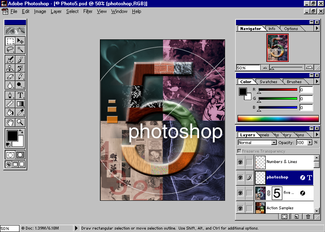This screenshot has height=232, width=325.
Task: Select the Rectangular Marquee tool
Action: tap(10, 41)
